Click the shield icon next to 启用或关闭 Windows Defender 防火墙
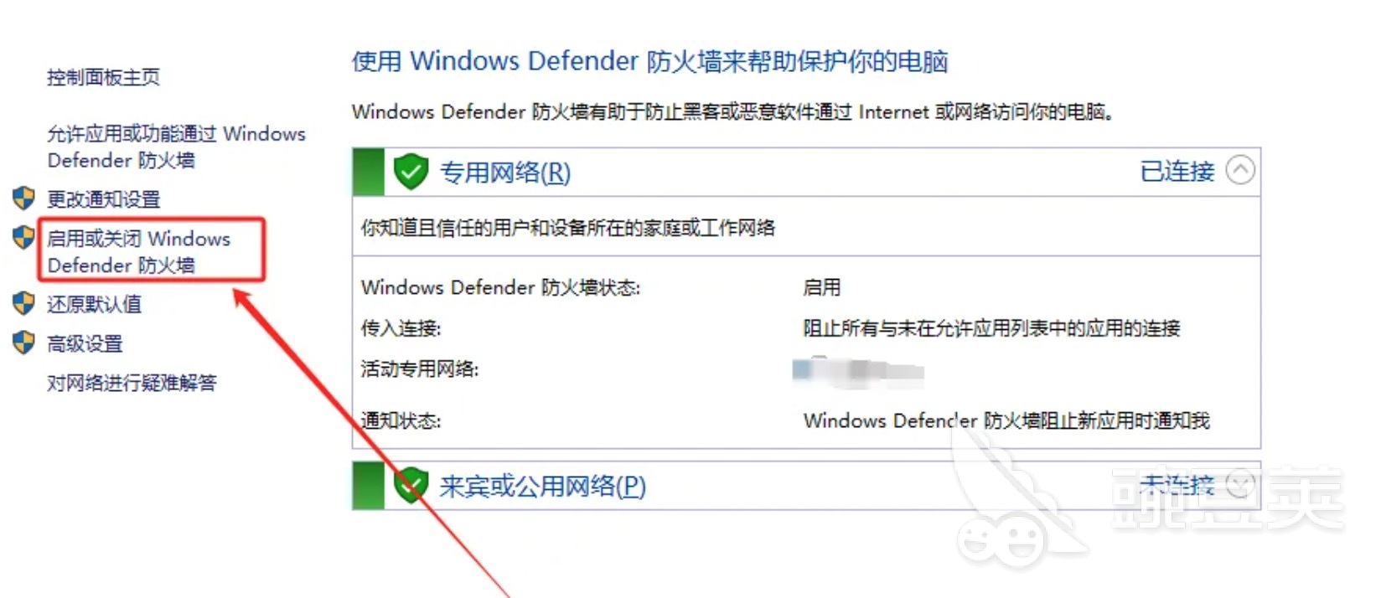This screenshot has width=1381, height=598. click(23, 237)
